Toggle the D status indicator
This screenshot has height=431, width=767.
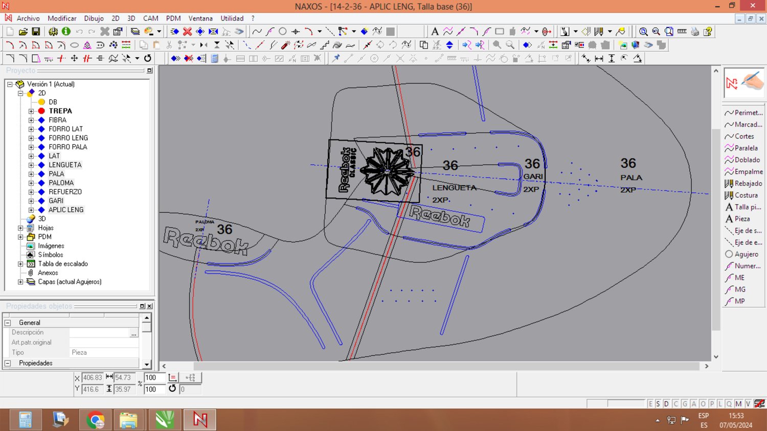tap(666, 404)
